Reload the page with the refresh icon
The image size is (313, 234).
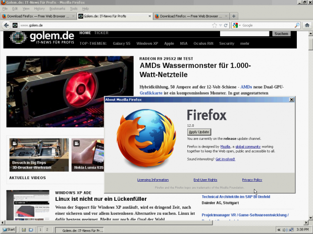pos(226,26)
